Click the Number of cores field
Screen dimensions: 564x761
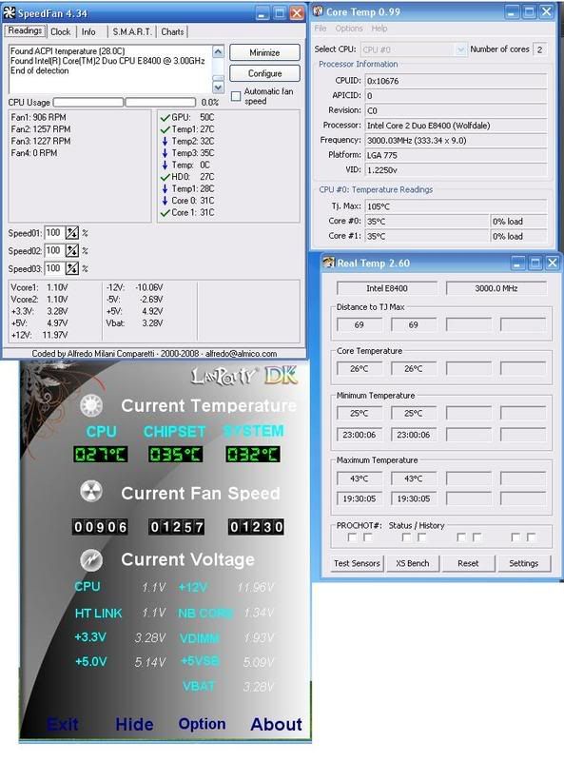point(540,49)
